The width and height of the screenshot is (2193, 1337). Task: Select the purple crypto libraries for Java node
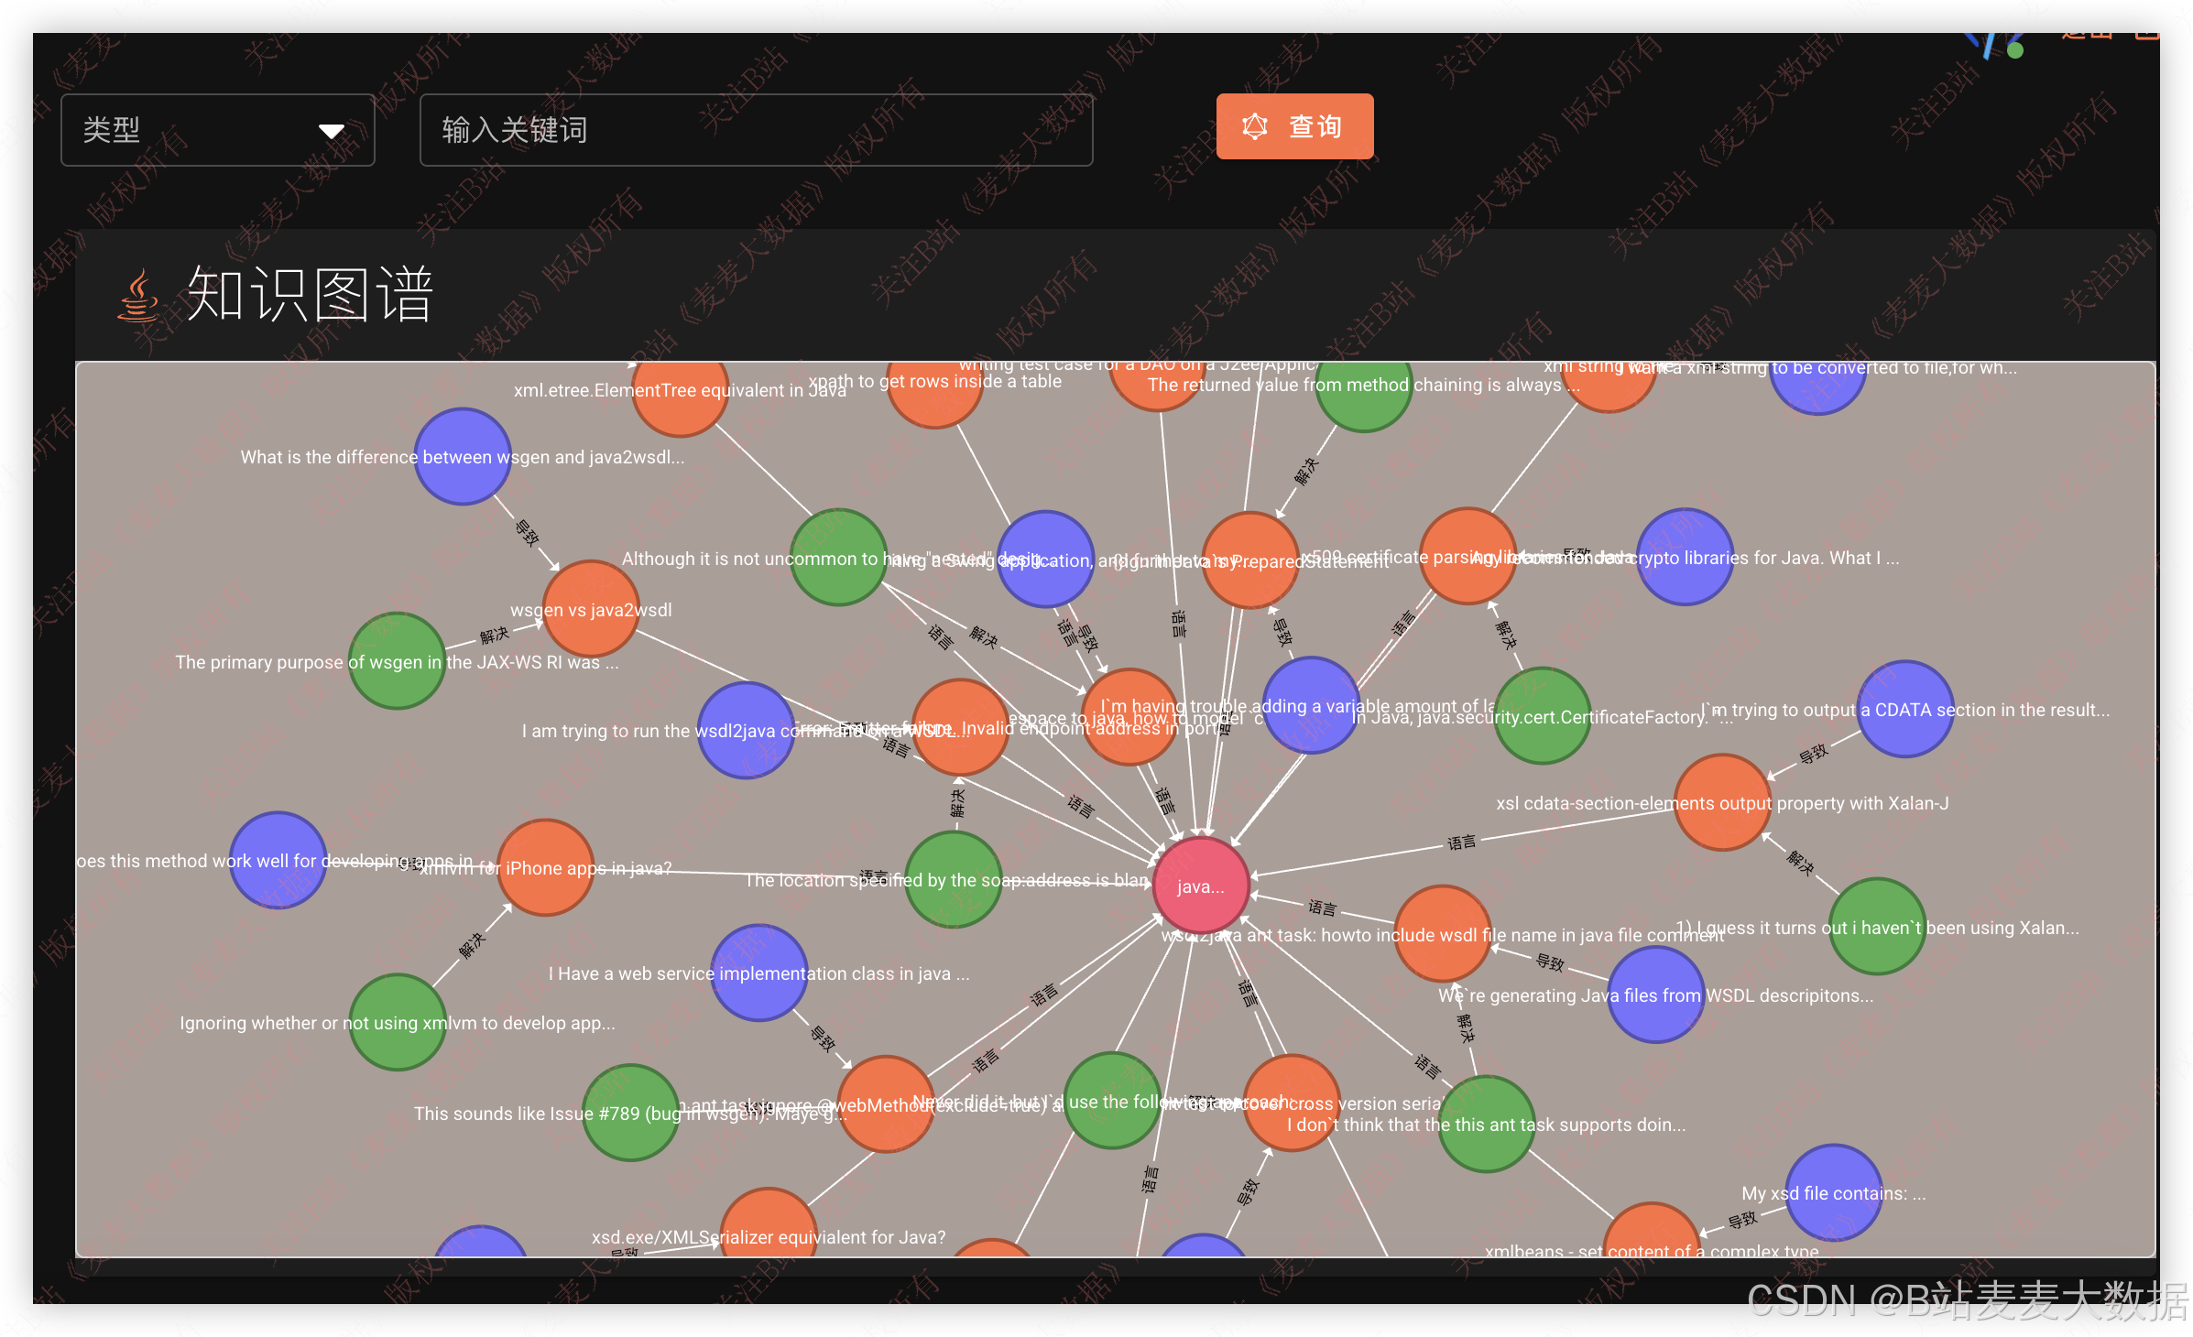(x=1685, y=557)
